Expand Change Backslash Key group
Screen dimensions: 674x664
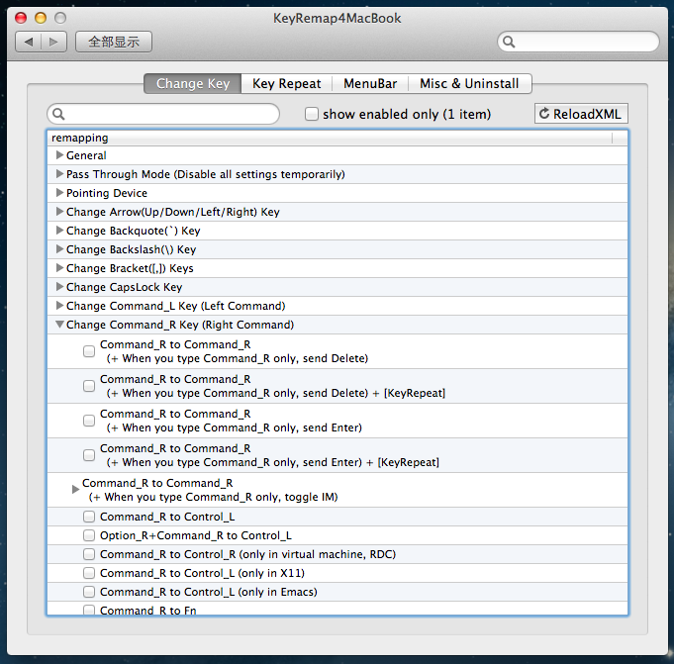pos(59,249)
